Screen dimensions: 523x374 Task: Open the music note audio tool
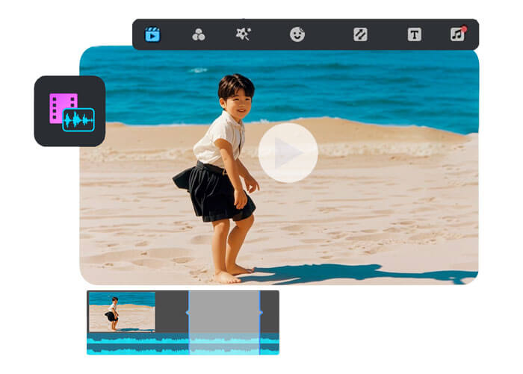457,34
